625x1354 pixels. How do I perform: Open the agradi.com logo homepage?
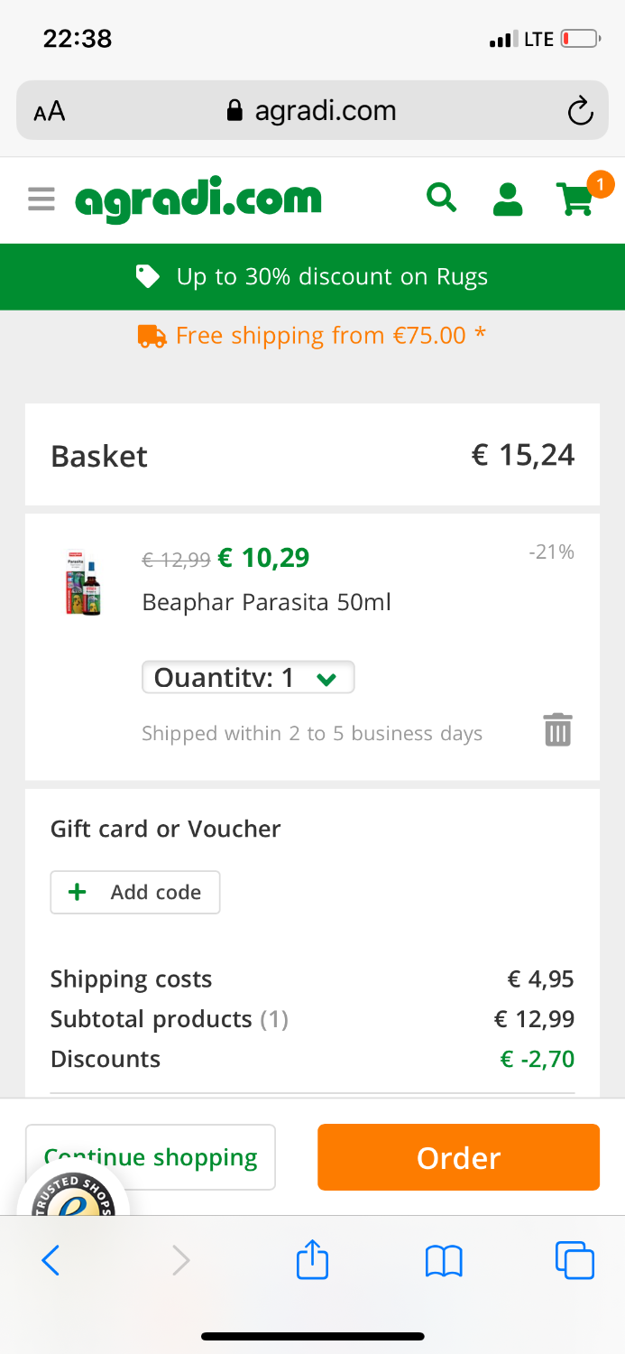pos(198,199)
